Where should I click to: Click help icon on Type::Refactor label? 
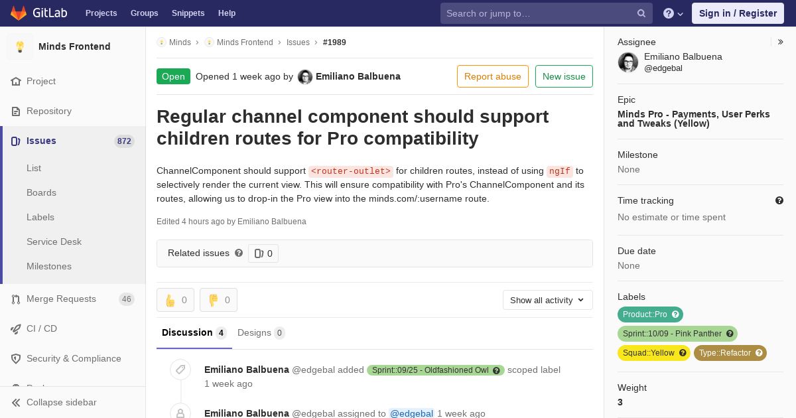[x=759, y=353]
